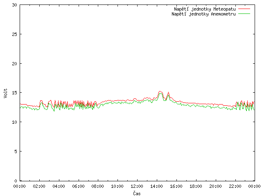This screenshot has width=262, height=196.
Task: Click the 14:00 time label
Action: tap(156, 186)
